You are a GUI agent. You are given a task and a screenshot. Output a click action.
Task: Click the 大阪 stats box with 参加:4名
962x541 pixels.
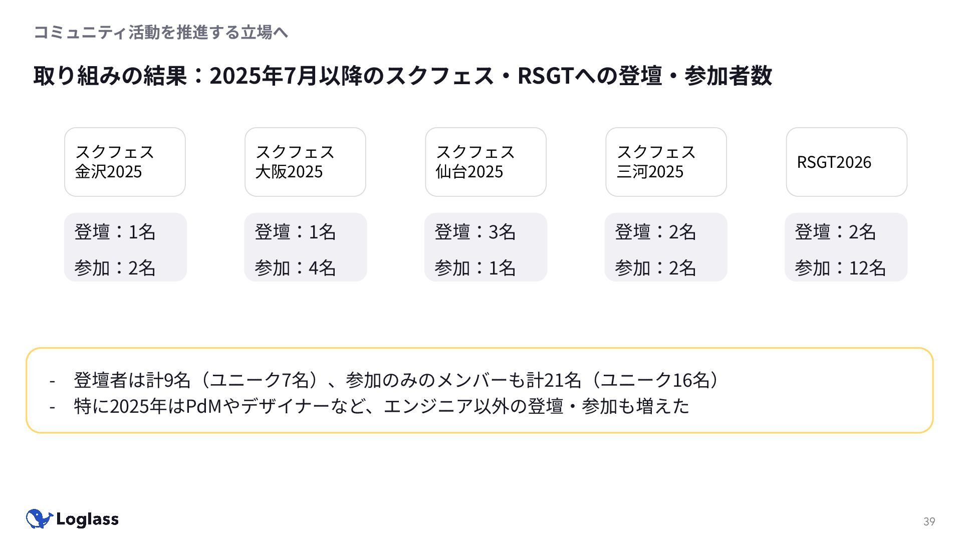point(306,247)
